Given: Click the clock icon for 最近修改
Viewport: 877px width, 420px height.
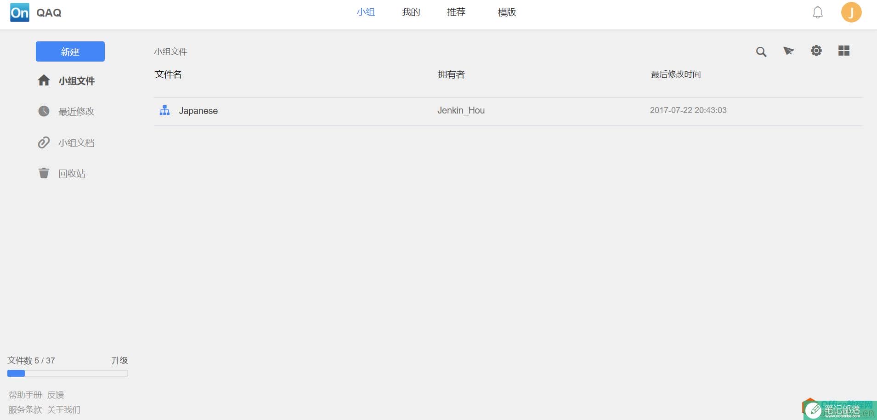Looking at the screenshot, I should pyautogui.click(x=44, y=111).
